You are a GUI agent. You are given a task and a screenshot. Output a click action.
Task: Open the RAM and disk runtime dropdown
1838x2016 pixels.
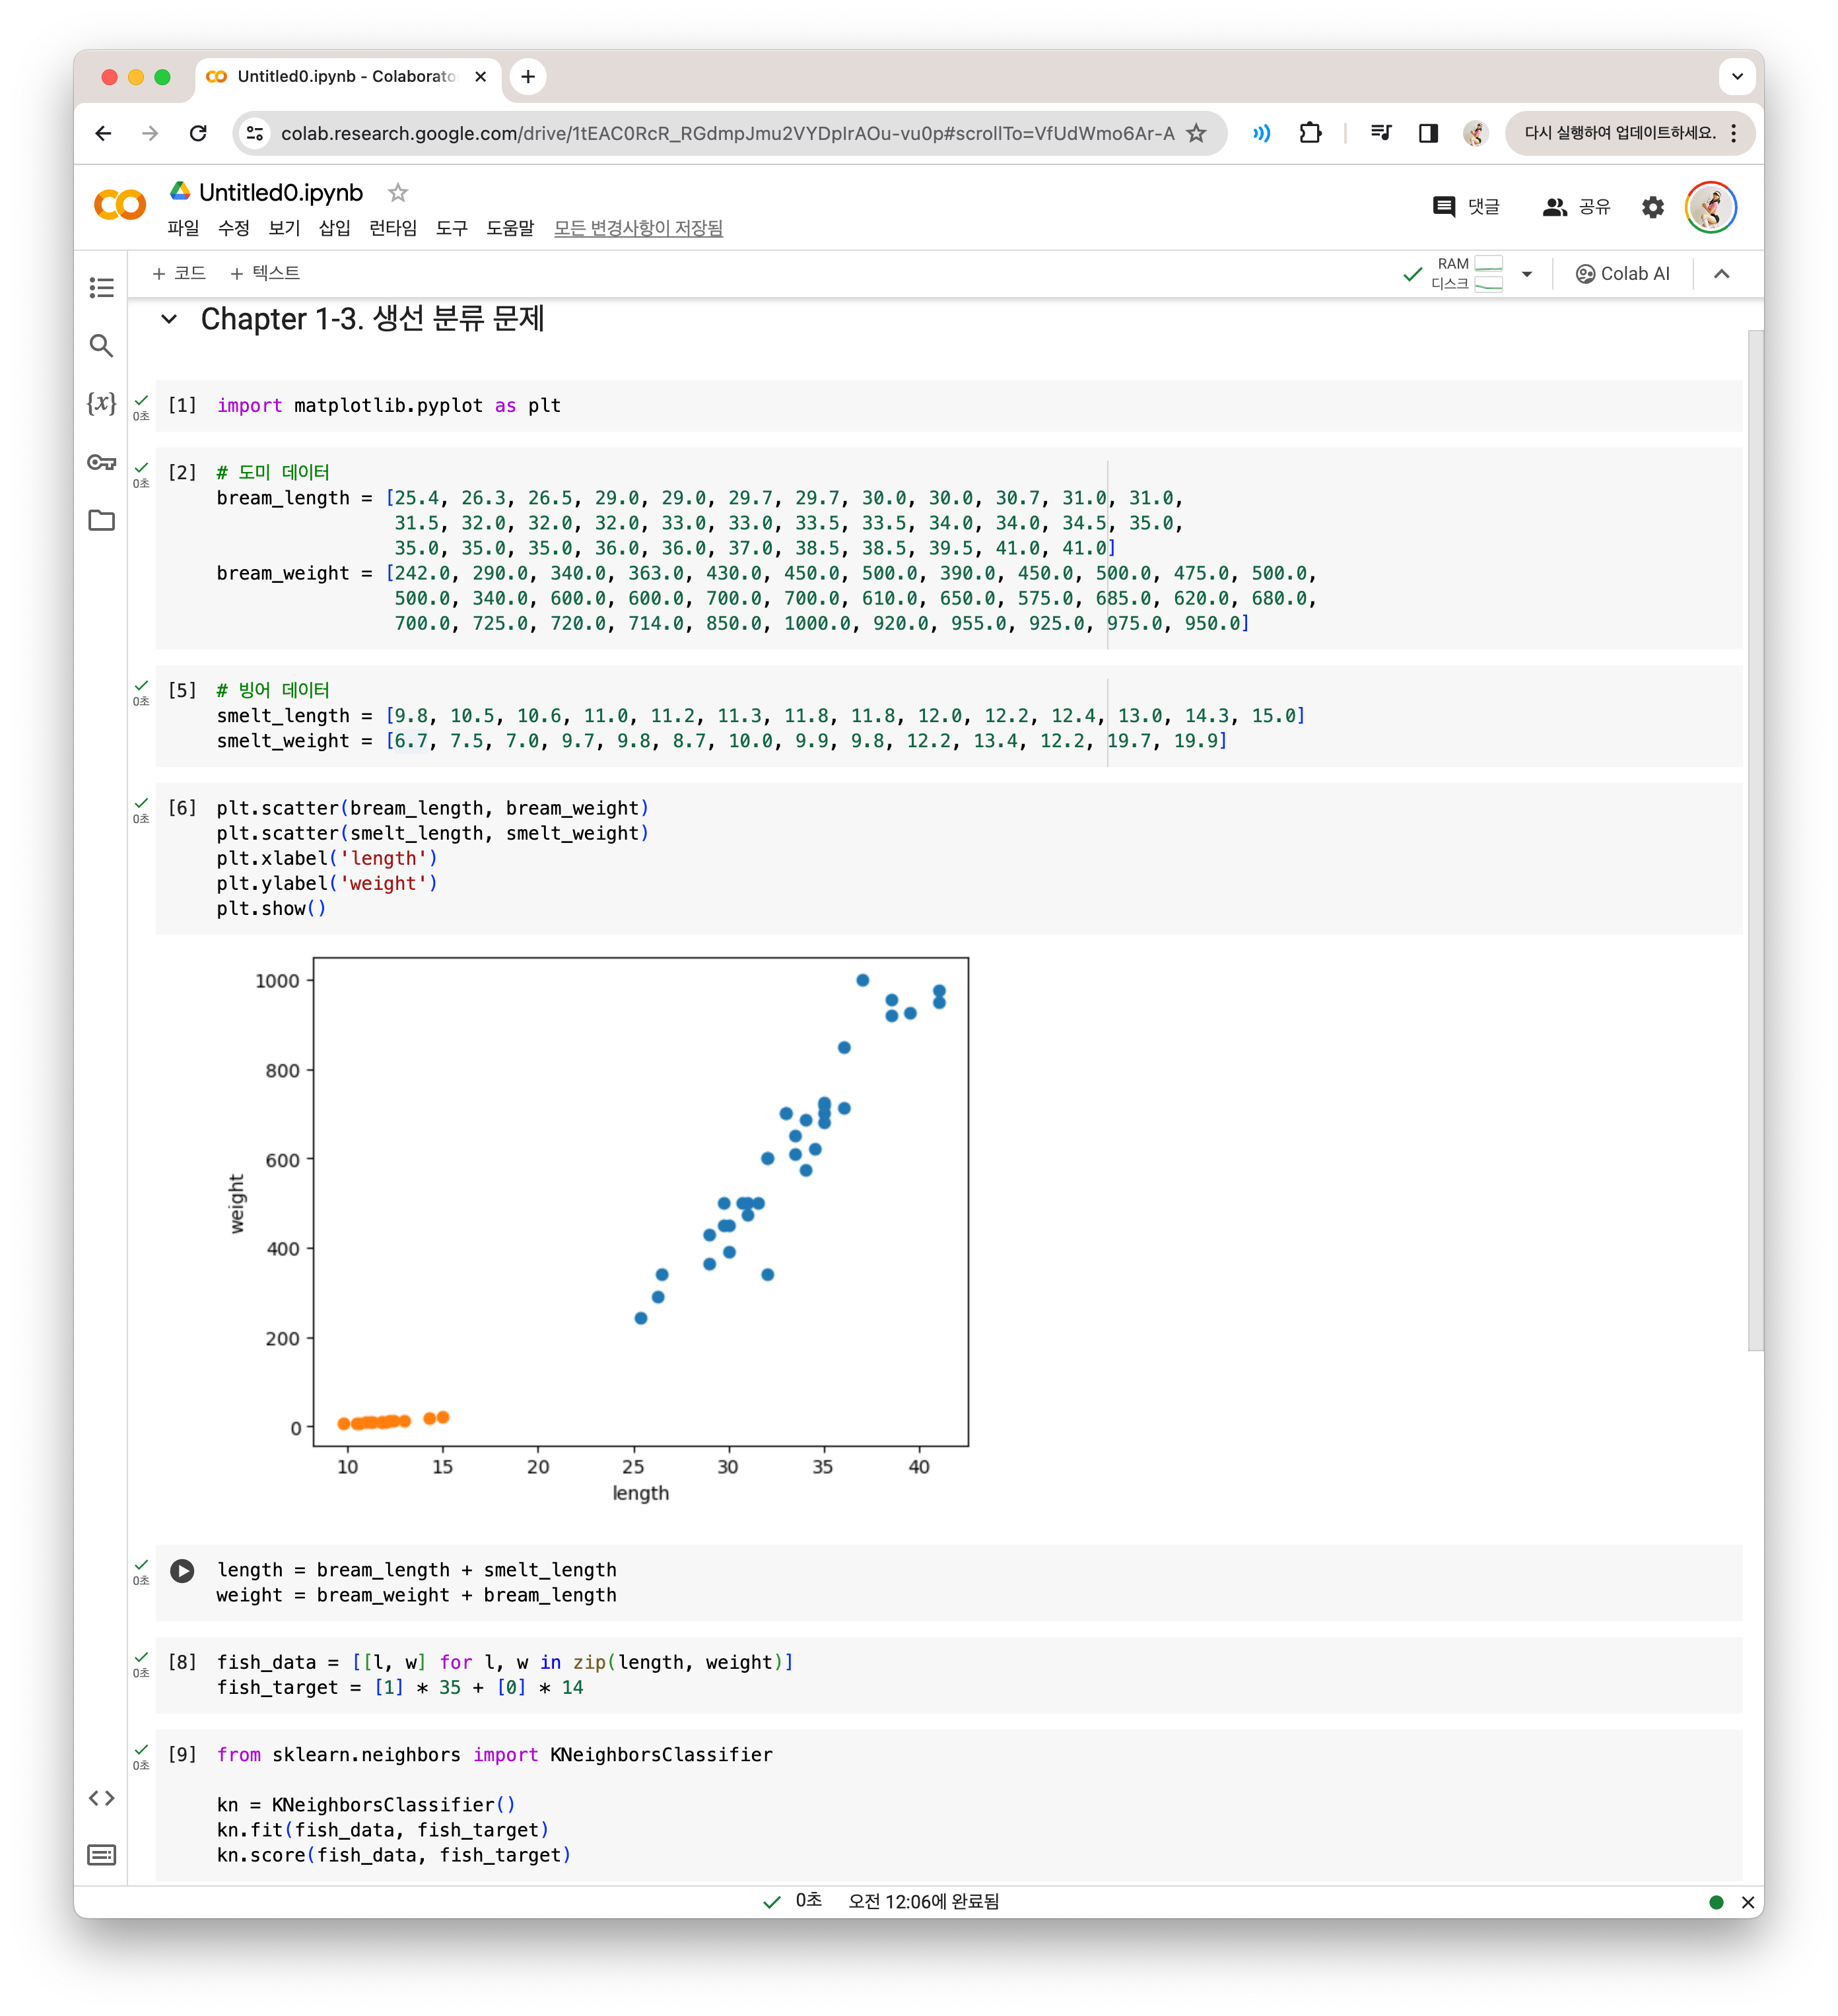[x=1526, y=274]
